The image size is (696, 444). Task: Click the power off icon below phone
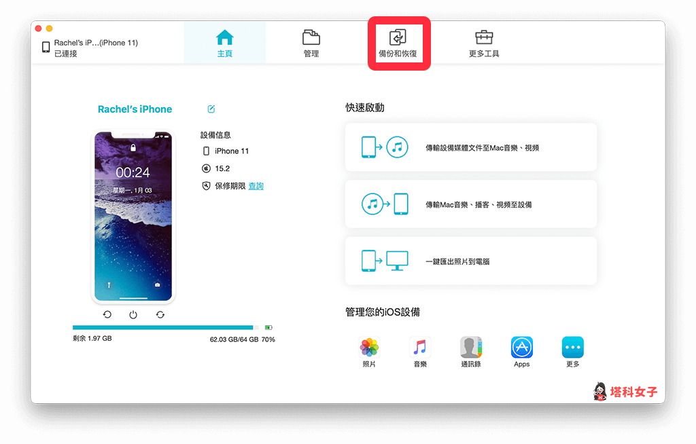133,314
